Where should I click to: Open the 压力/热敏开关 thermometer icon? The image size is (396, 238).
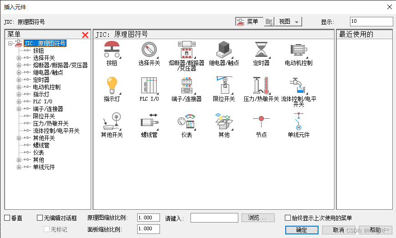262,86
